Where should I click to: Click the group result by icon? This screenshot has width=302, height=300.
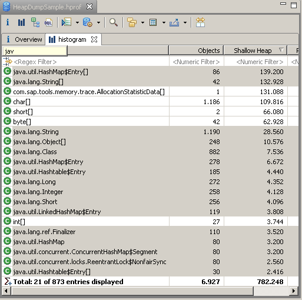pyautogui.click(x=132, y=22)
